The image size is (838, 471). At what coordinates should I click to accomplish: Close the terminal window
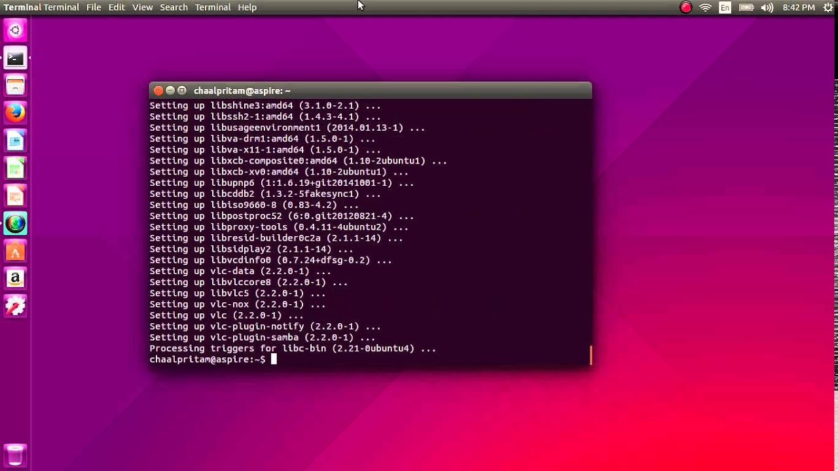158,90
